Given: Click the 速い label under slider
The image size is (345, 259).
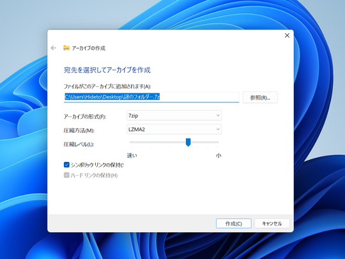Looking at the screenshot, I should (x=132, y=155).
